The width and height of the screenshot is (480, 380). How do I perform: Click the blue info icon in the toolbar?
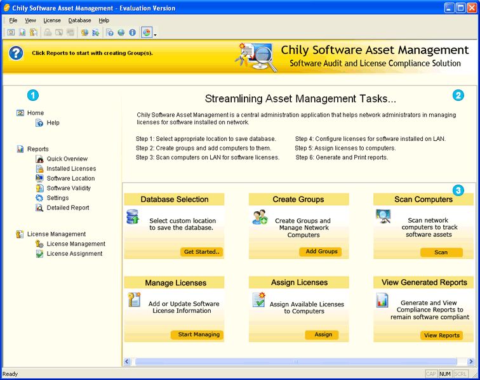[132, 32]
